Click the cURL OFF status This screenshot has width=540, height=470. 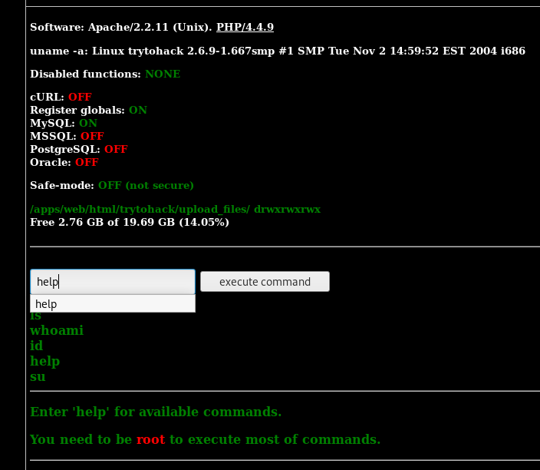pos(80,98)
